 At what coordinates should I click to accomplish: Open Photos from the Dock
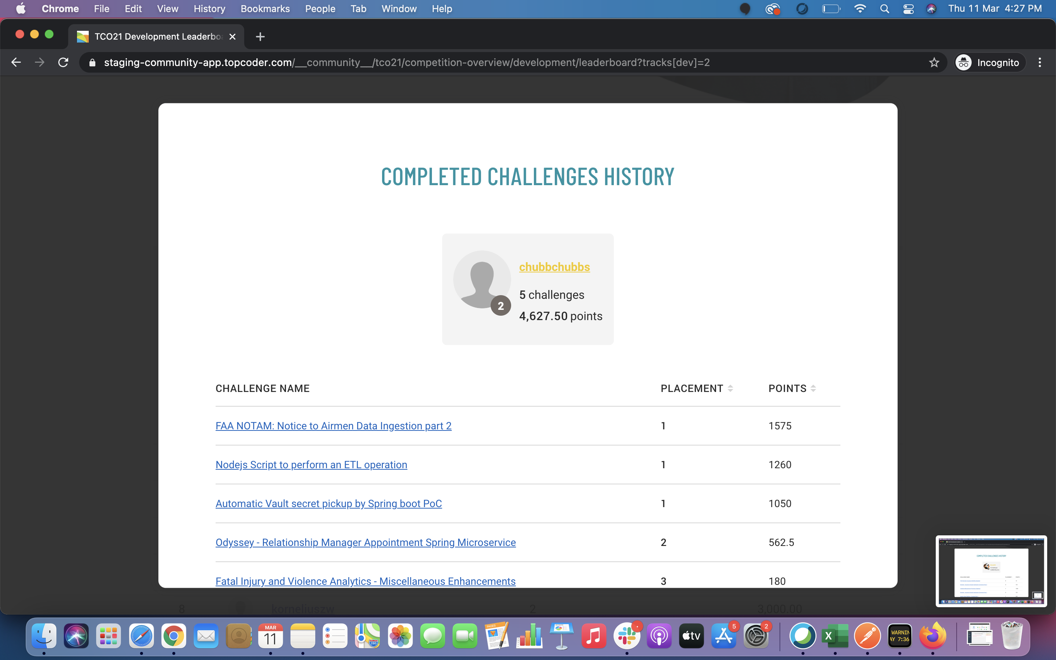pos(400,636)
